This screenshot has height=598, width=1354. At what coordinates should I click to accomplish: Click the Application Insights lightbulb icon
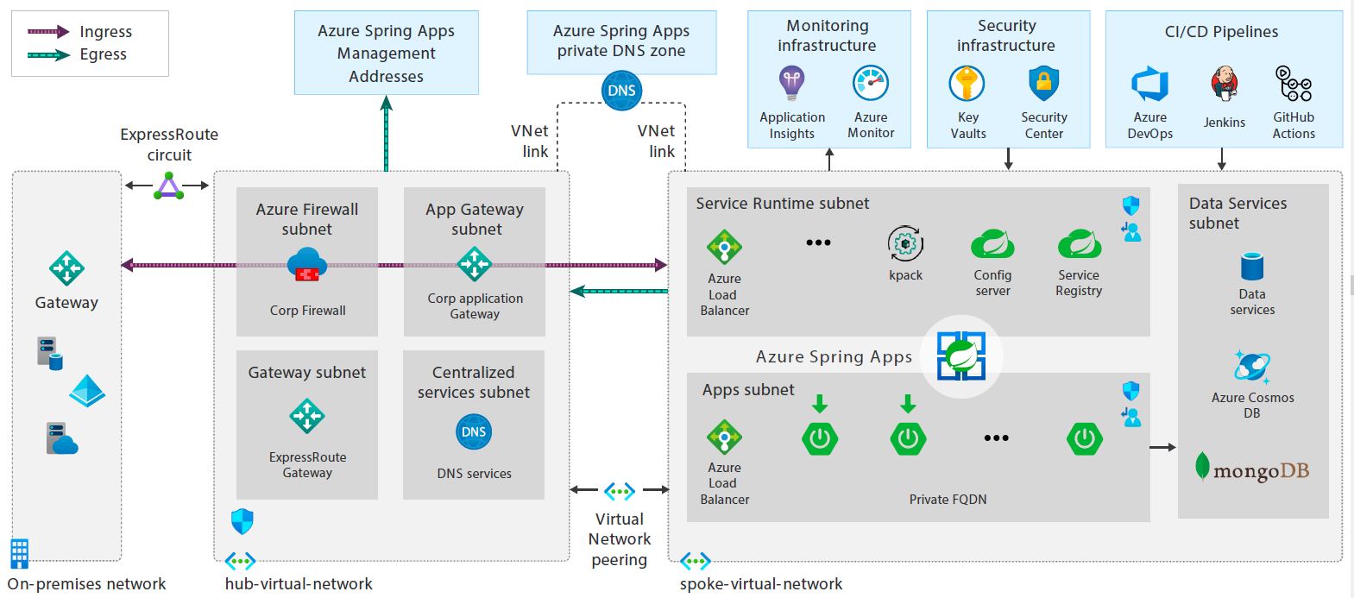click(791, 84)
